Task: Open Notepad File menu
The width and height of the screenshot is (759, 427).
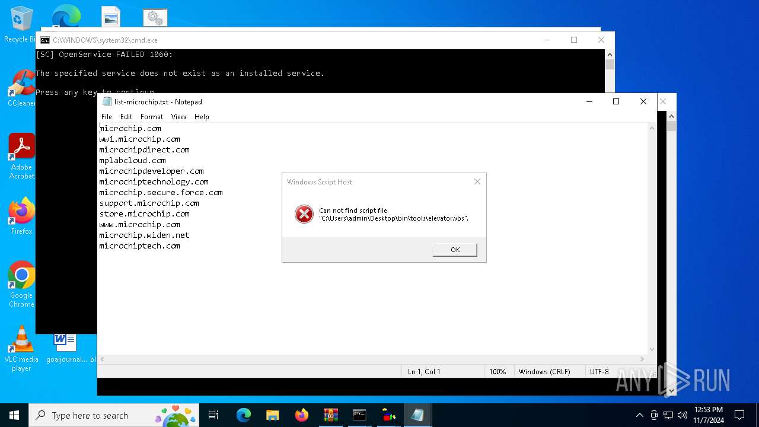Action: [x=107, y=117]
